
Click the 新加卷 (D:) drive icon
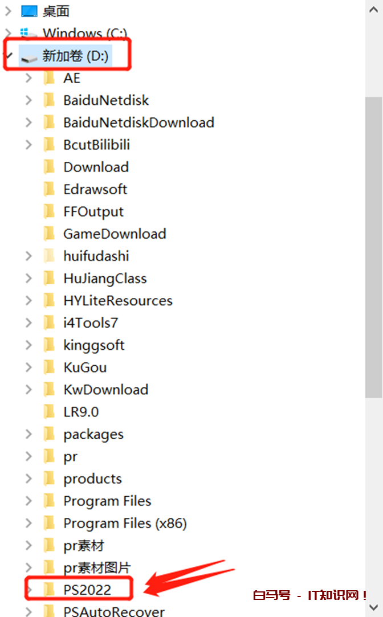point(29,56)
